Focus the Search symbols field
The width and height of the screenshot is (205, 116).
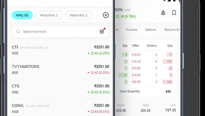pos(60,32)
